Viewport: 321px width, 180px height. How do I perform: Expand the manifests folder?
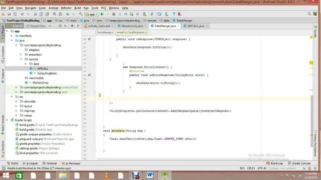coord(12,36)
